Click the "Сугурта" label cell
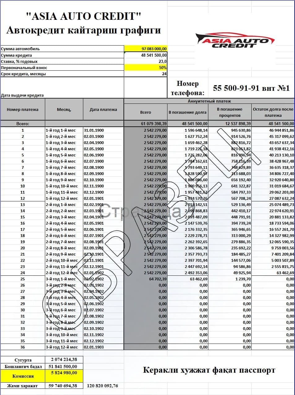This screenshot has width=295, height=395. (x=23, y=360)
